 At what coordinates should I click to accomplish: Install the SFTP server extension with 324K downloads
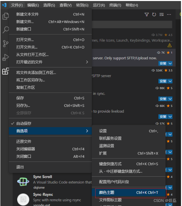click(163, 81)
